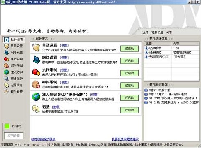
Task: Click the 内容 column header
Action: pyautogui.click(x=185, y=44)
